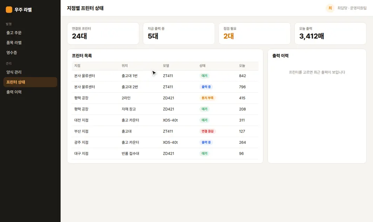Click the 796 count

pos(242,87)
